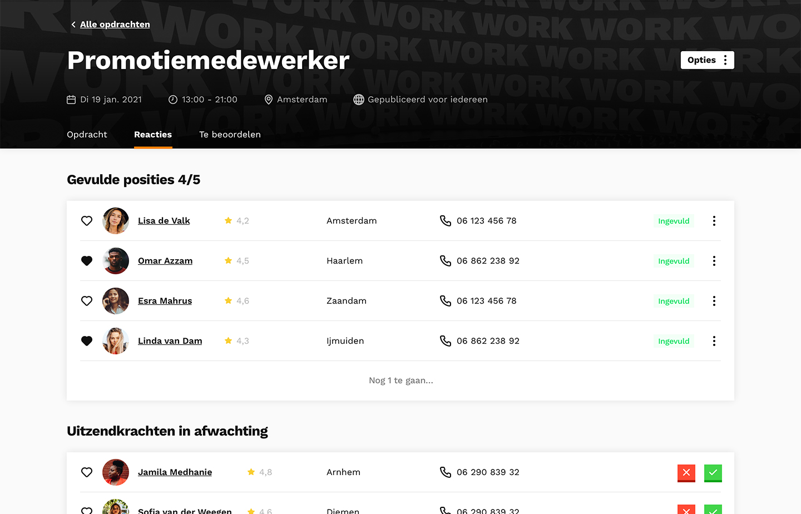The image size is (801, 514).
Task: Click the star rating 4,6 for Esra Mahrus
Action: click(x=237, y=301)
